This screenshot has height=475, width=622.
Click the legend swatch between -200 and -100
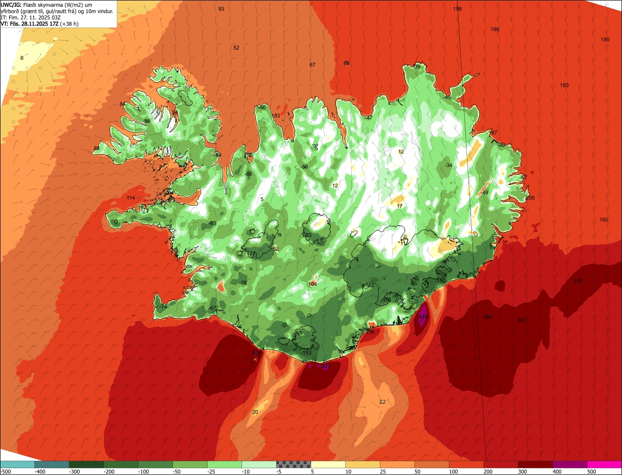(x=121, y=464)
